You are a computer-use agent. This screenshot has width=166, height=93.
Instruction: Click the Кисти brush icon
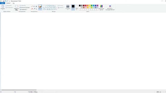40,6
